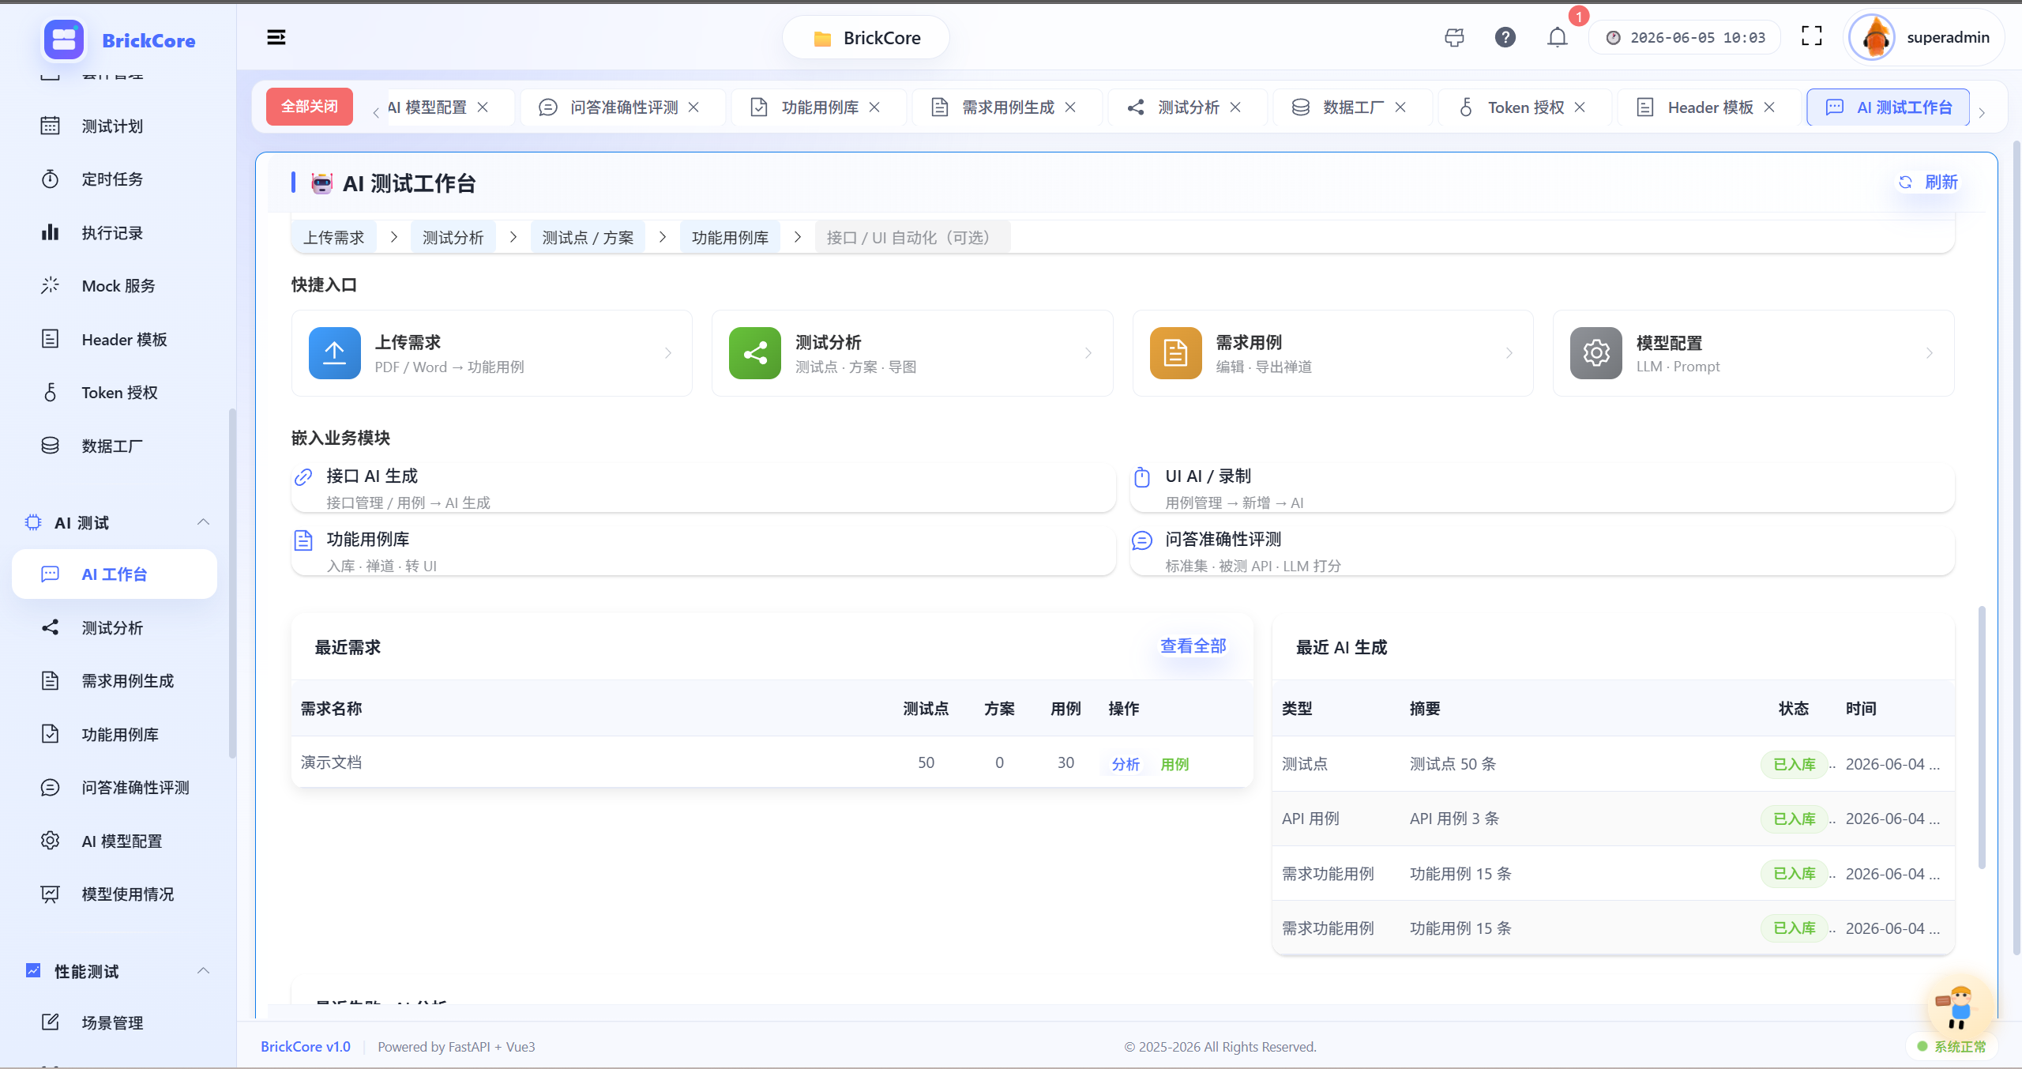Click the sidebar vertical scrollbar
The height and width of the screenshot is (1069, 2022).
[x=232, y=583]
